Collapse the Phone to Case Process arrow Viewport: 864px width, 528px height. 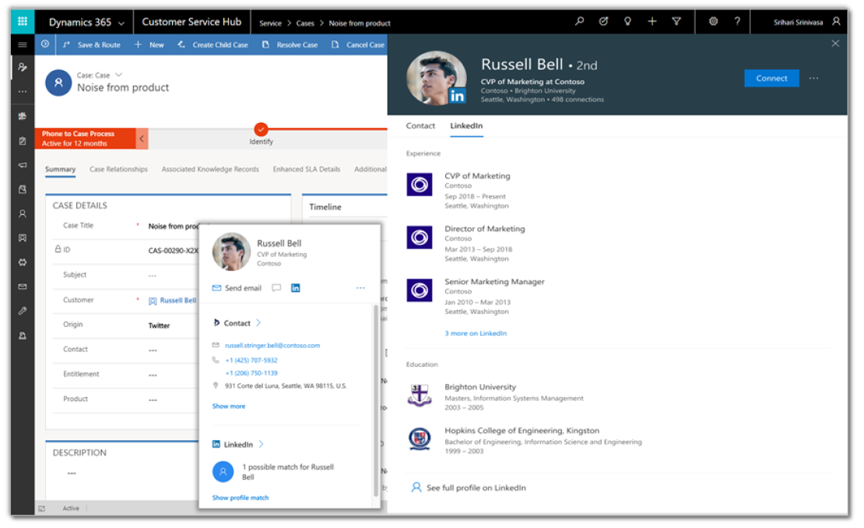click(142, 139)
